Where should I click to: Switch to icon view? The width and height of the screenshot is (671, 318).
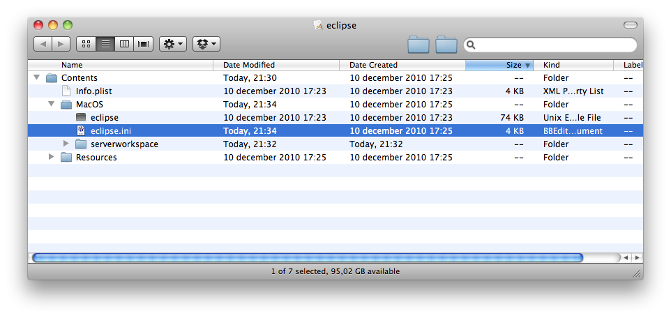coord(86,44)
